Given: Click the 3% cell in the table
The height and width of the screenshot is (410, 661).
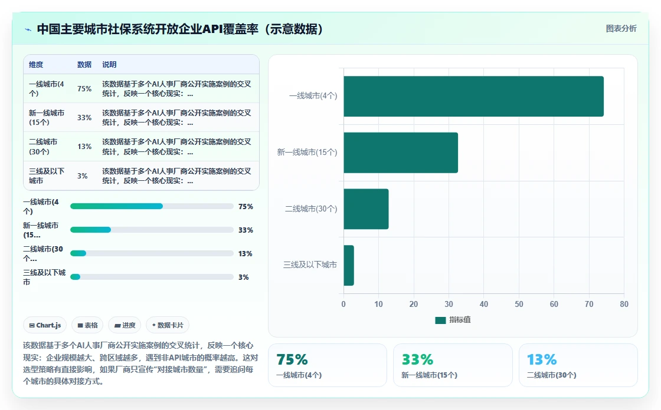Looking at the screenshot, I should (x=82, y=176).
